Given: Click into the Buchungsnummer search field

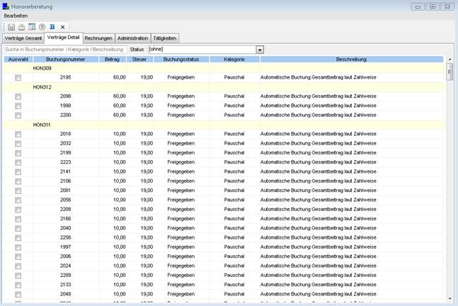Looking at the screenshot, I should click(x=65, y=50).
